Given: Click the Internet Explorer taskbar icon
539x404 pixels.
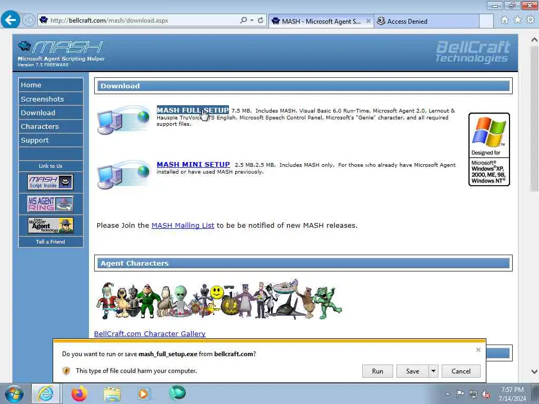Looking at the screenshot, I should [46, 393].
